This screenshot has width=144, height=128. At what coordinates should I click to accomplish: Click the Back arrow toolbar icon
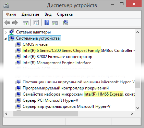pyautogui.click(x=7, y=23)
